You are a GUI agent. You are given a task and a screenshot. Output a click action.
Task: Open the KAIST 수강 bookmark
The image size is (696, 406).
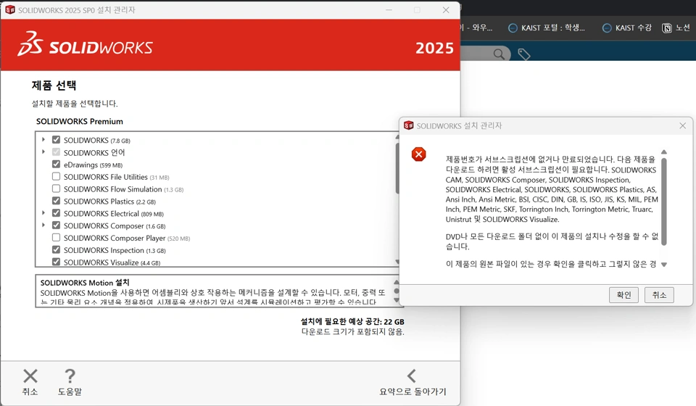pyautogui.click(x=626, y=28)
